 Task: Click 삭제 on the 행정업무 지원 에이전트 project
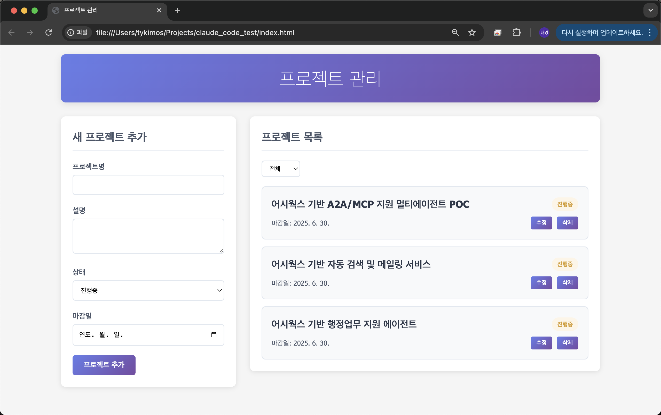[x=567, y=343]
